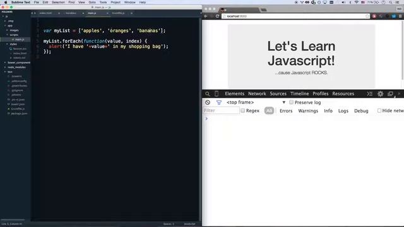
Task: Filter console to Info
Action: [x=328, y=111]
